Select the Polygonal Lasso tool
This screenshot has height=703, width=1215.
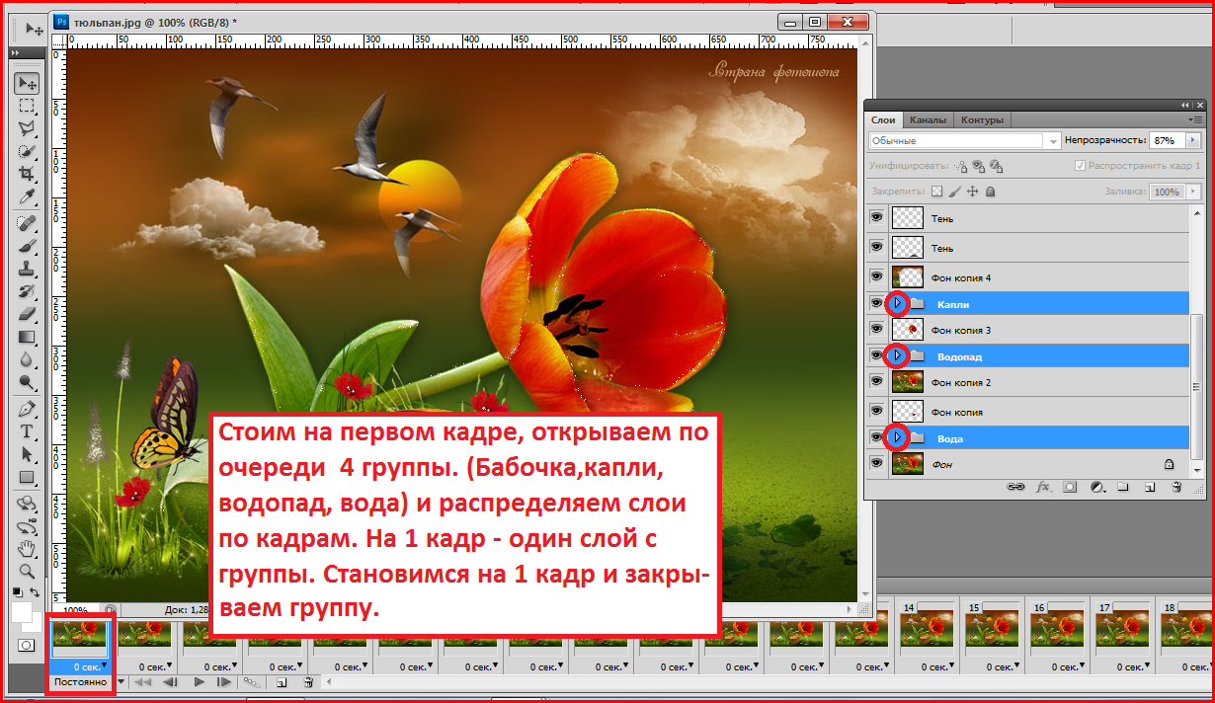click(x=27, y=128)
